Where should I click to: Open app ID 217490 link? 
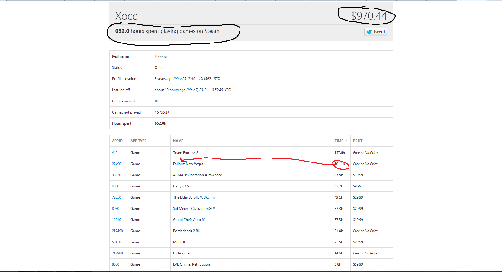tap(117, 231)
